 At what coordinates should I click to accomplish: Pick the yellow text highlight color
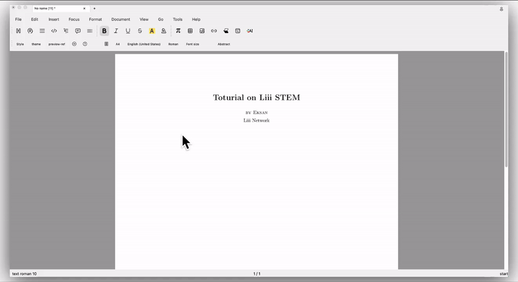point(152,30)
